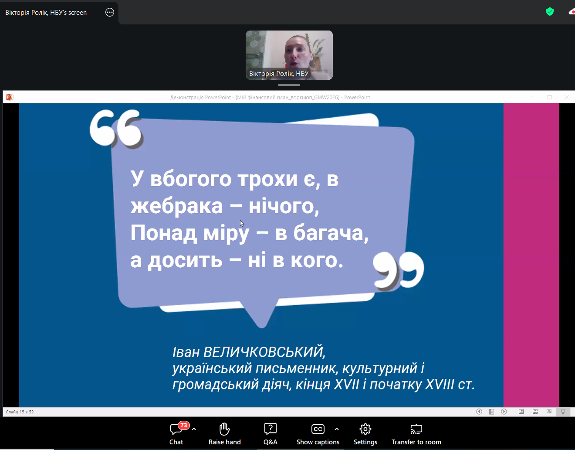Switch to Slide Sorter view
This screenshot has height=450, width=575.
(535, 412)
